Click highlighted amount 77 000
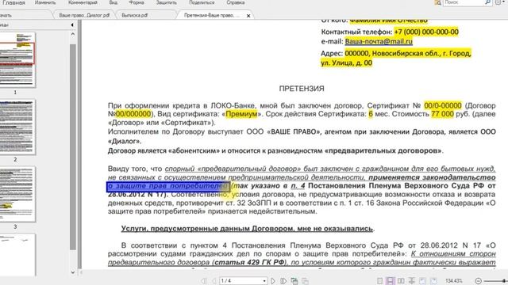 coord(442,114)
